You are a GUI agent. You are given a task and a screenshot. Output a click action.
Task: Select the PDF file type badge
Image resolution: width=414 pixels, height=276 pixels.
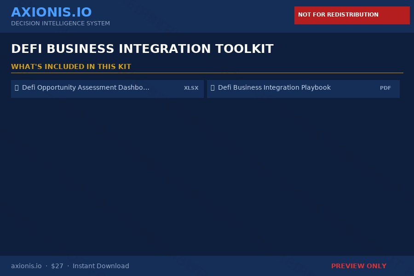[385, 88]
